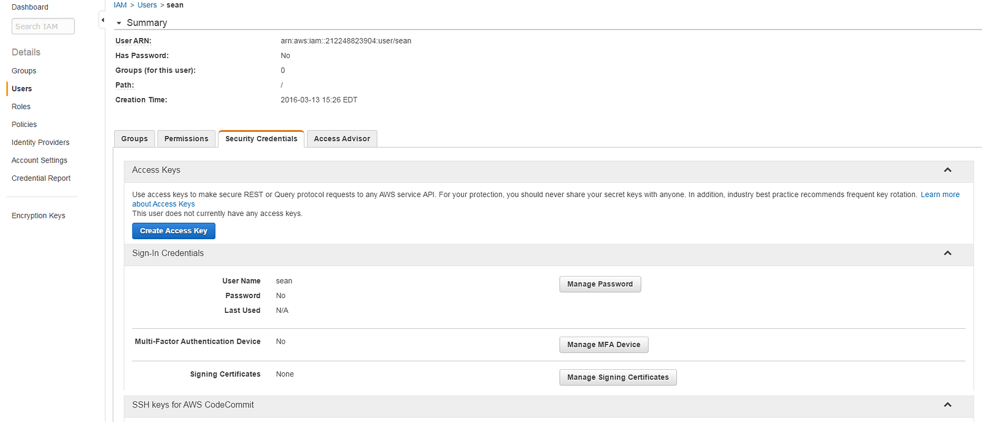Viewport: 982px width, 422px height.
Task: Click the Security Credentials tab
Action: (x=261, y=139)
